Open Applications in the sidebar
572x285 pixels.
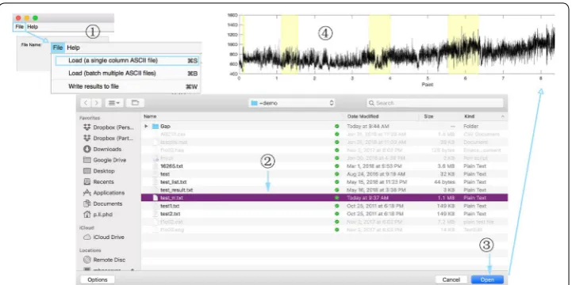[104, 192]
